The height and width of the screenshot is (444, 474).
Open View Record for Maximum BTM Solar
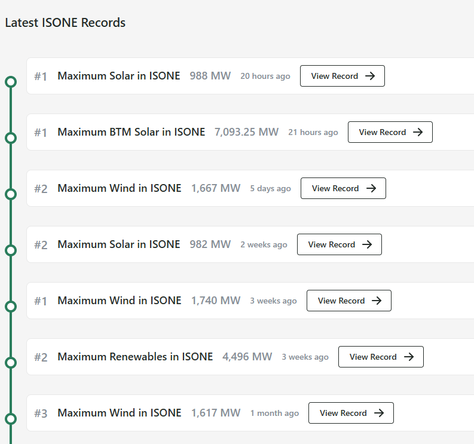click(x=390, y=132)
